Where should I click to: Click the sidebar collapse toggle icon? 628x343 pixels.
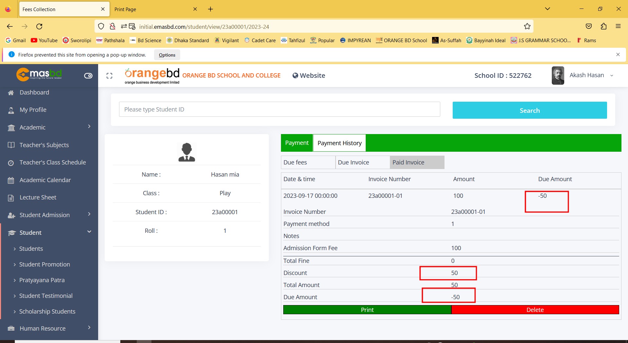(x=88, y=76)
